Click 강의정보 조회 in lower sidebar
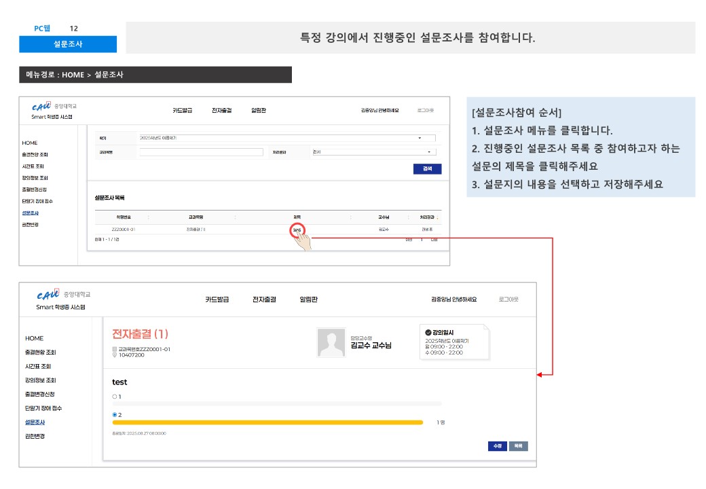The width and height of the screenshot is (706, 489). pos(41,380)
